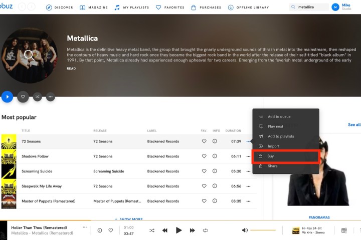Open more options for Sleepwalk My Life Away

point(248,186)
